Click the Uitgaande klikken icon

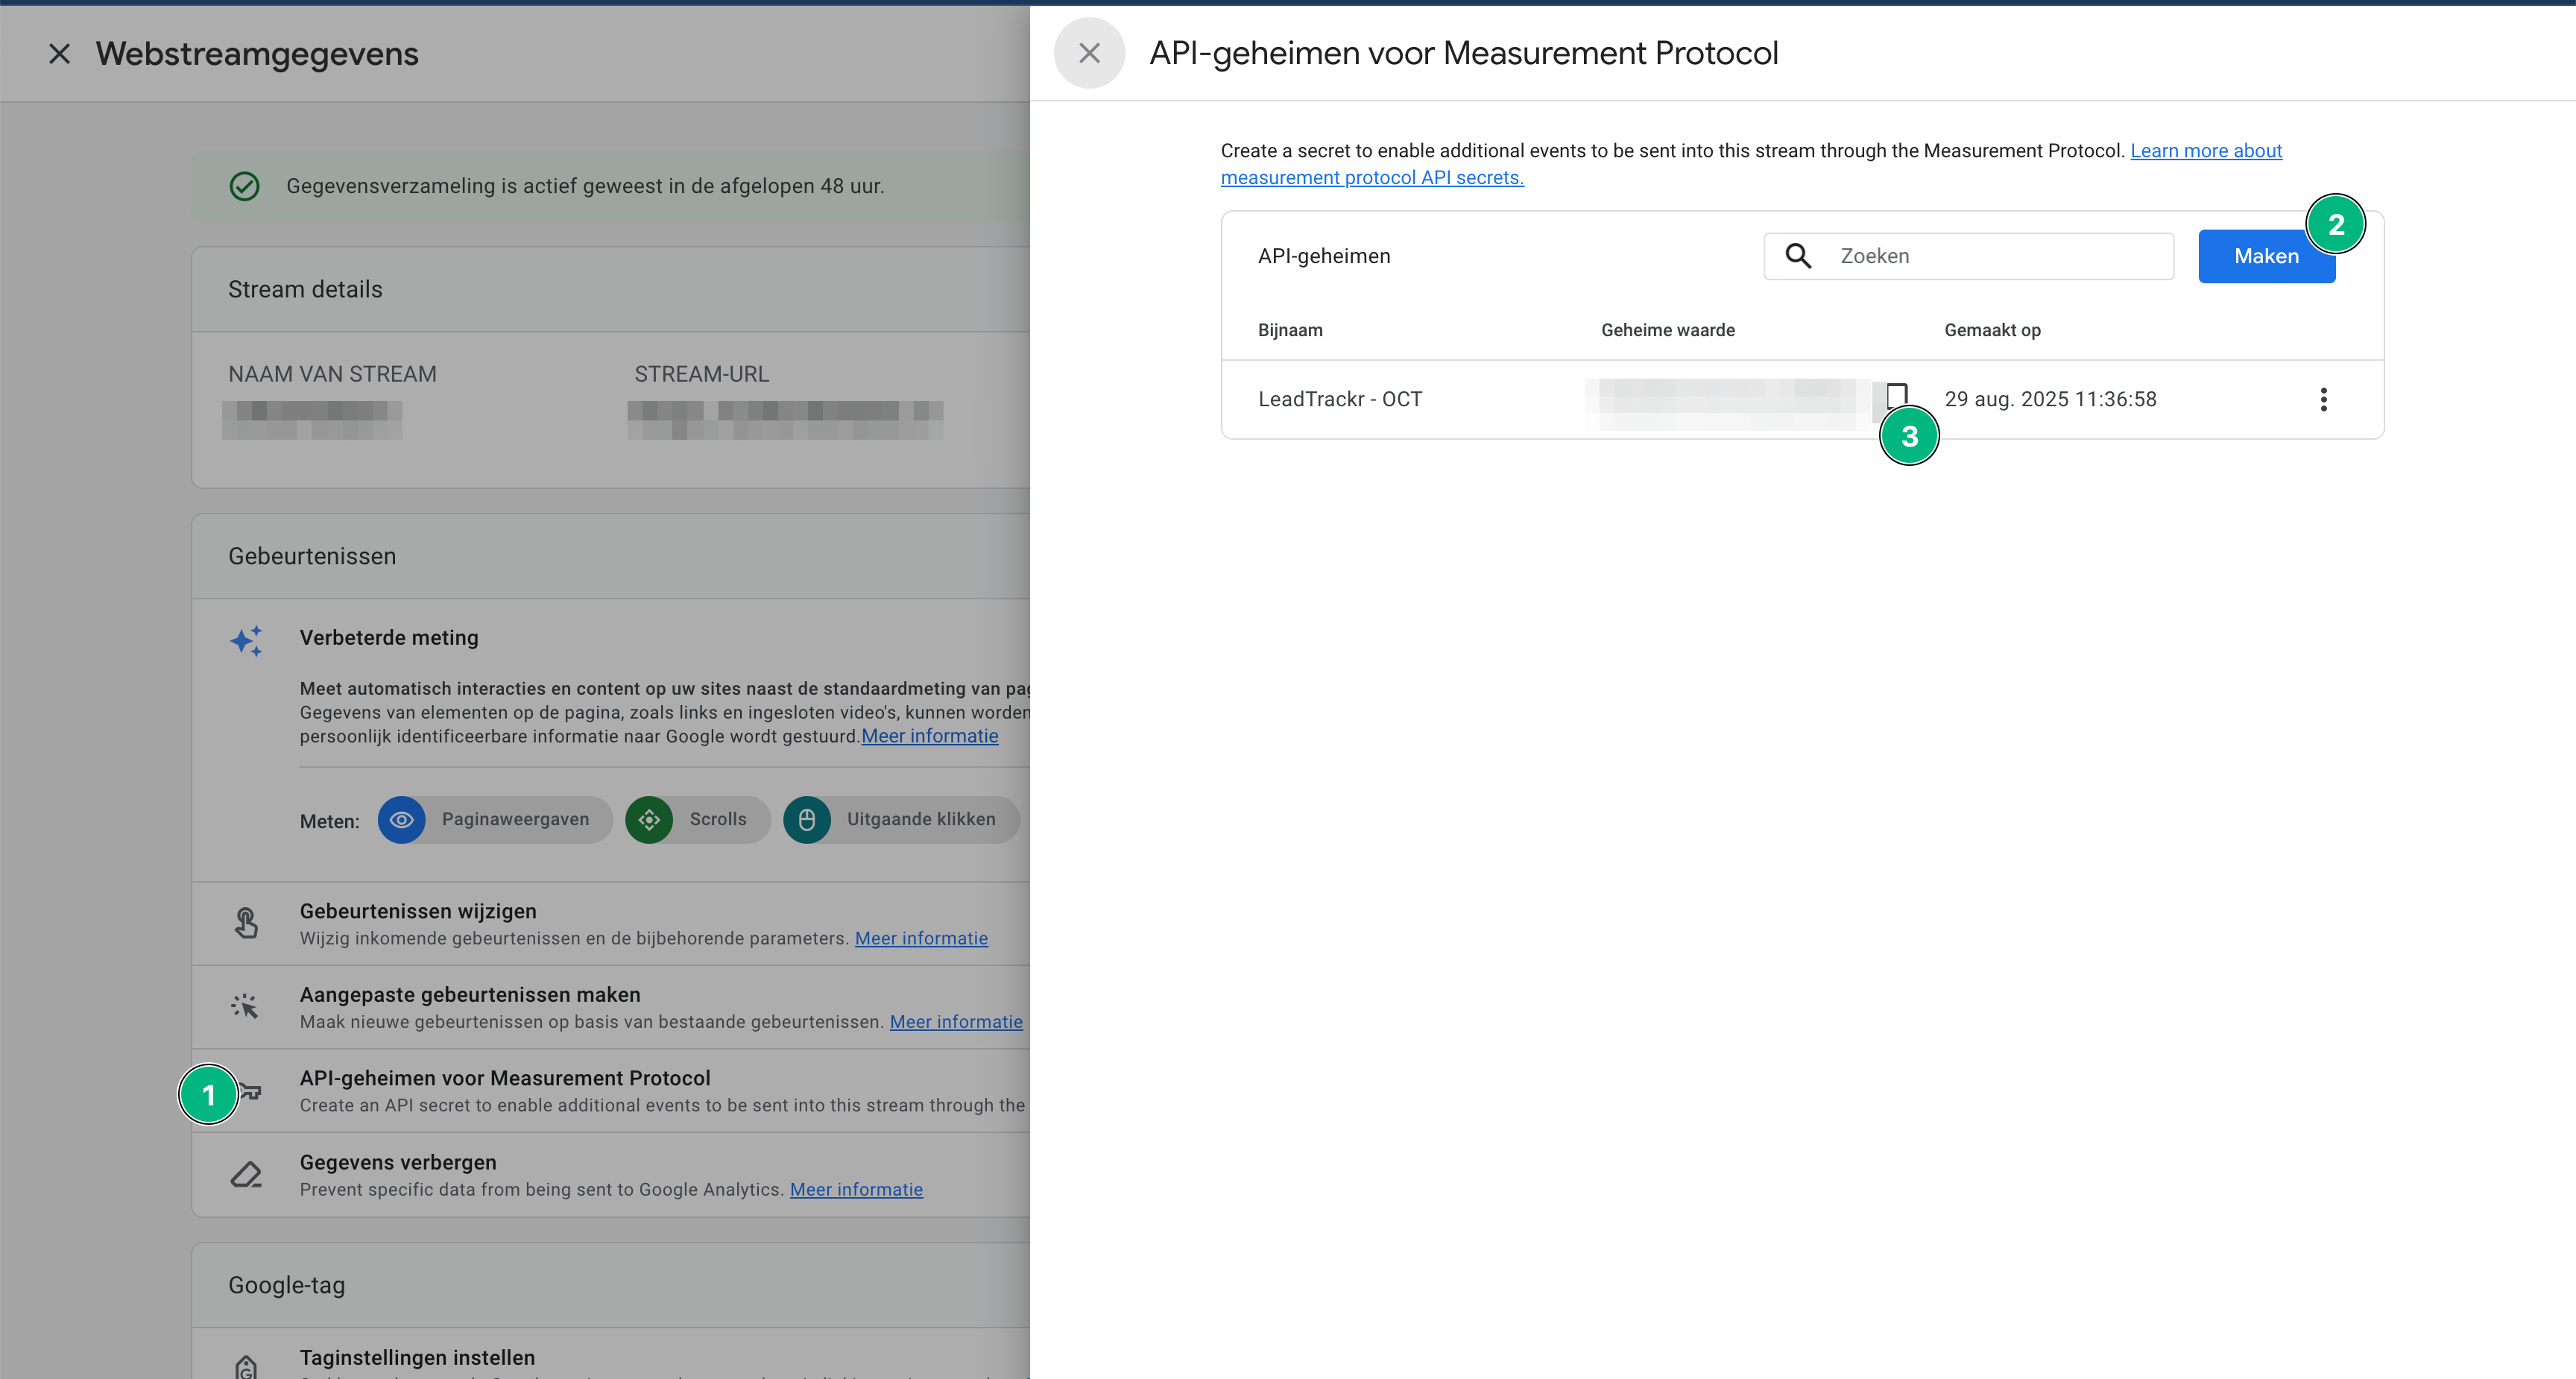click(x=807, y=819)
